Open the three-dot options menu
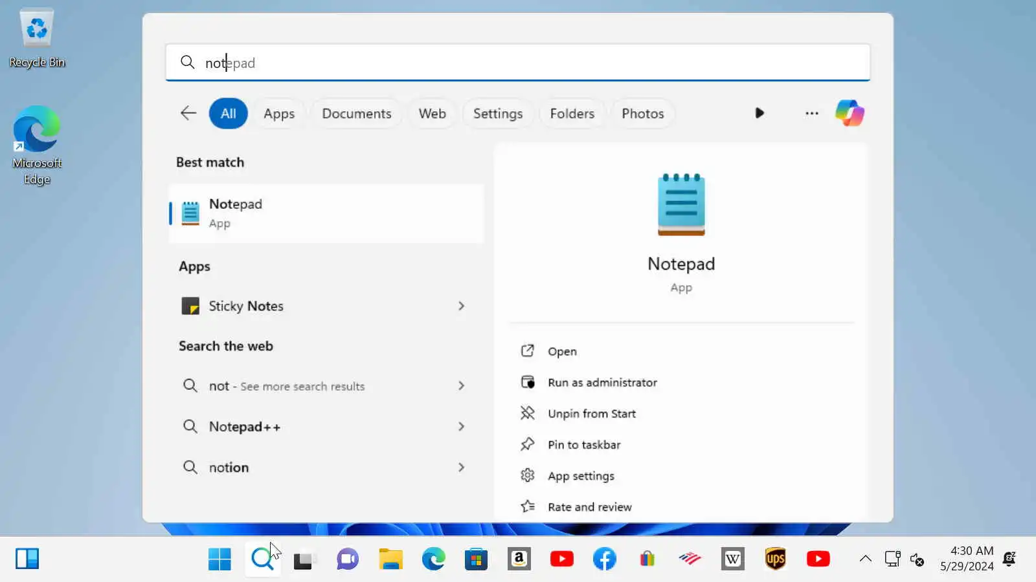The height and width of the screenshot is (582, 1036). pos(812,113)
